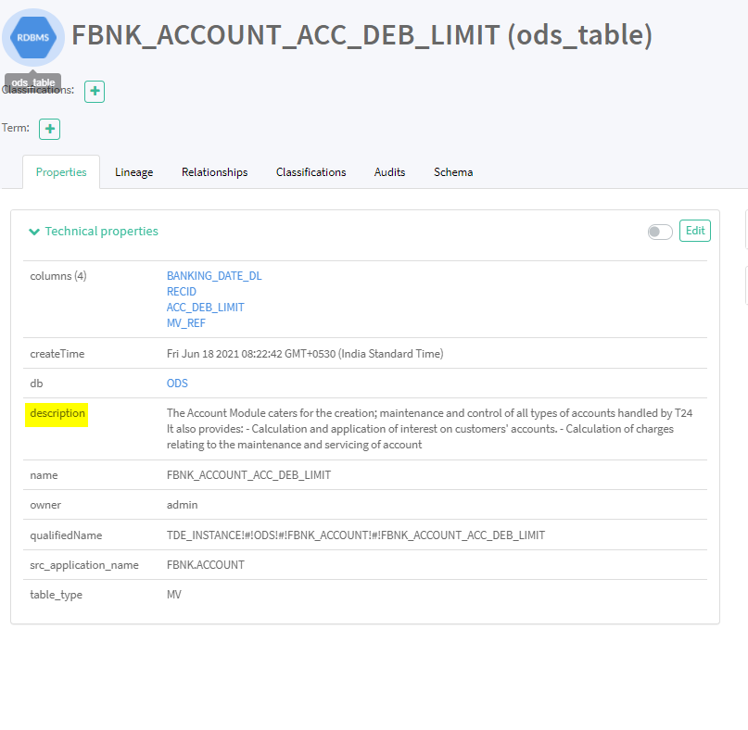
Task: Open the MV_REF column link
Action: point(186,323)
